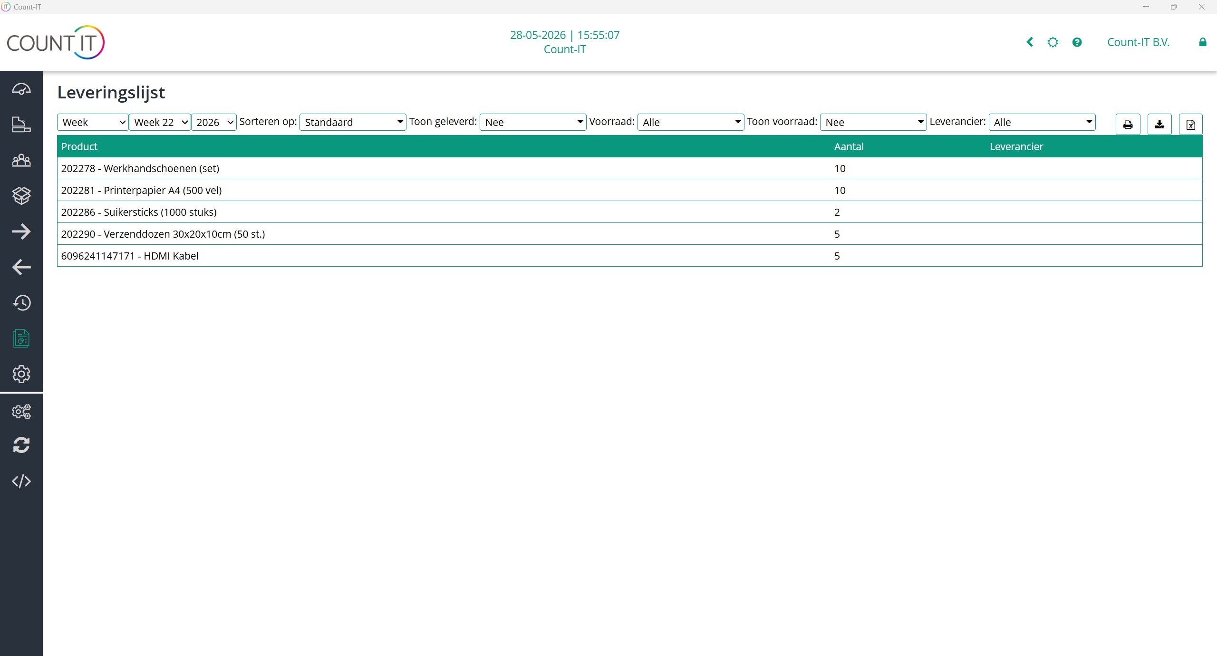Click the Leverancier column header
Viewport: 1217px width, 656px height.
tap(1016, 146)
